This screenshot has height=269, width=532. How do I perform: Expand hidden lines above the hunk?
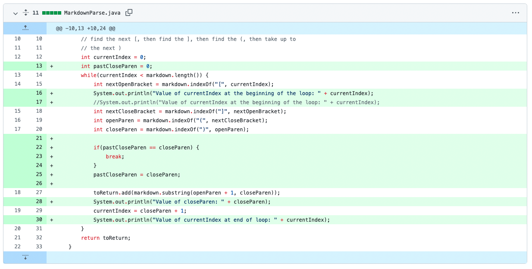(25, 28)
